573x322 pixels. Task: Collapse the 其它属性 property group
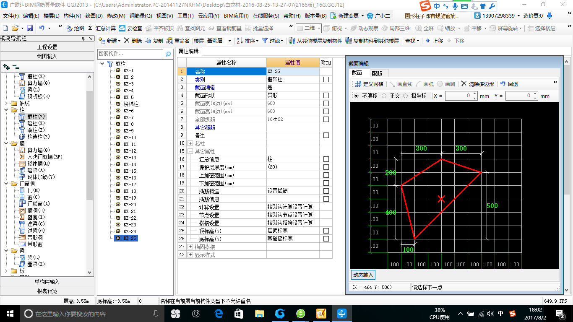pos(190,151)
